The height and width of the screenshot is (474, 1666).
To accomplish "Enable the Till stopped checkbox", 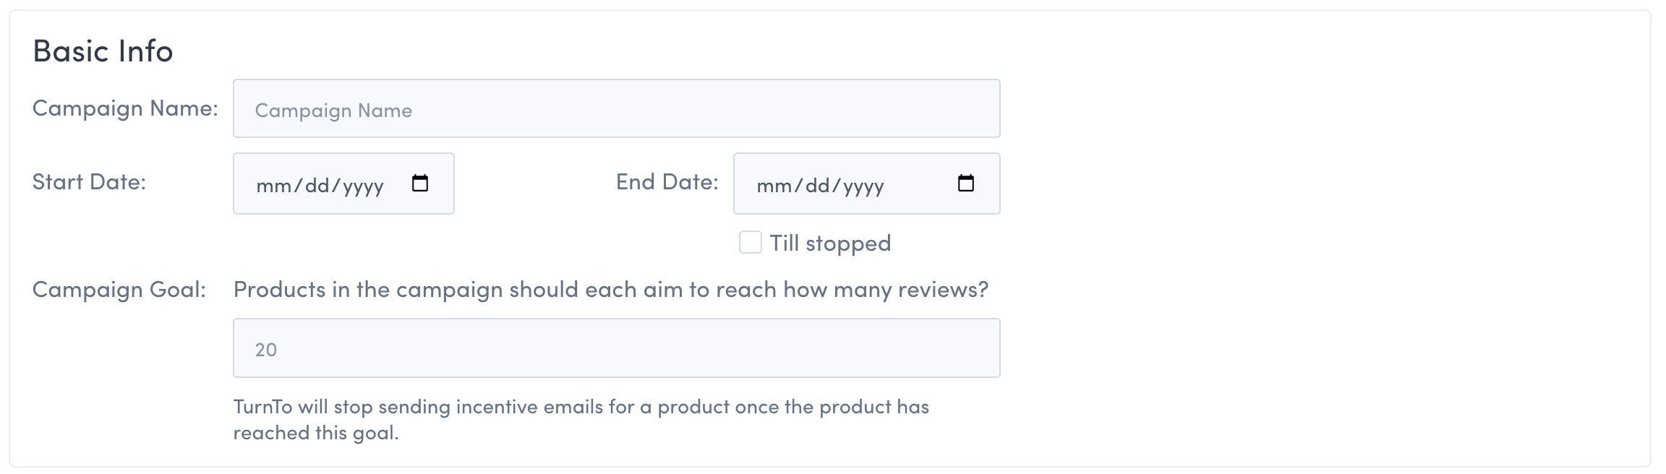I will [751, 243].
